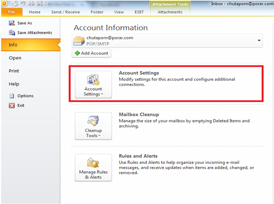Click the Options page icon
Image resolution: width=274 pixels, height=204 pixels.
coord(12,96)
